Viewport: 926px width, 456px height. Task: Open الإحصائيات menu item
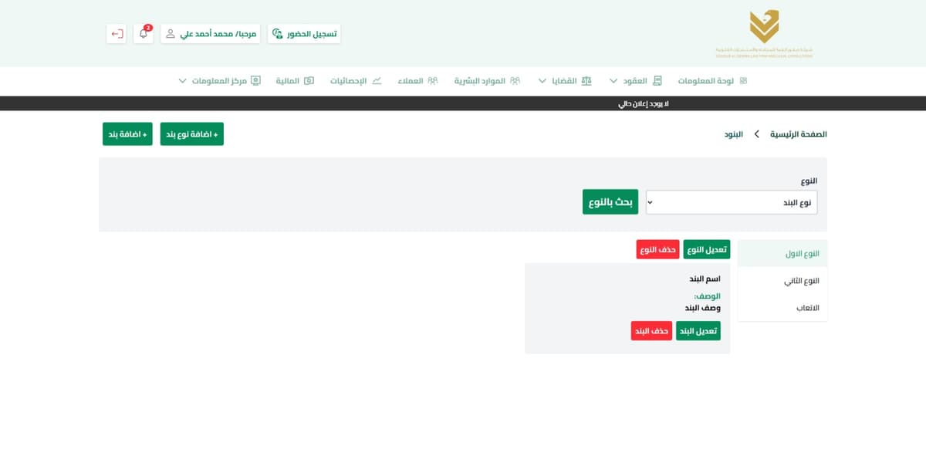click(x=348, y=80)
